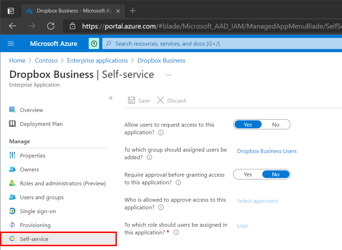Search resources, services, and docs field
The image size is (342, 250).
pos(222,43)
